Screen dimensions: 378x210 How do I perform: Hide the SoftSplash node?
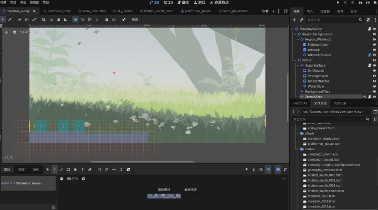coord(374,71)
